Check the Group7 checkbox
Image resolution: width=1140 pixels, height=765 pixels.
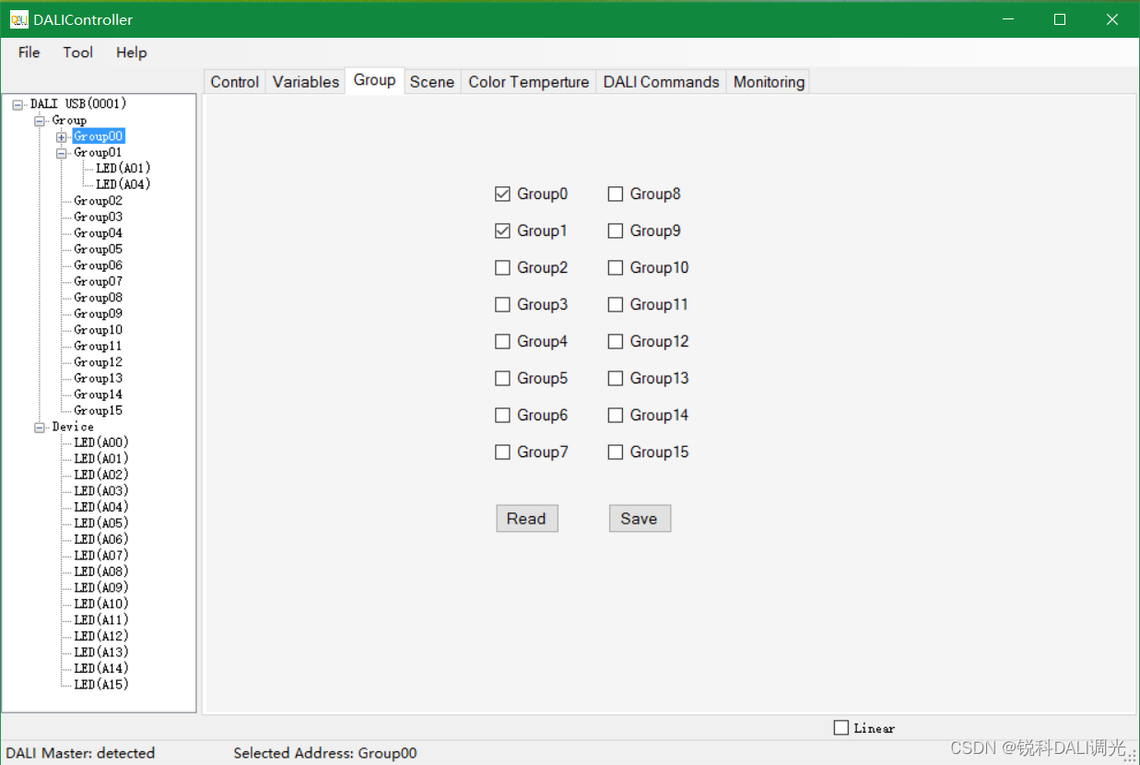(502, 453)
